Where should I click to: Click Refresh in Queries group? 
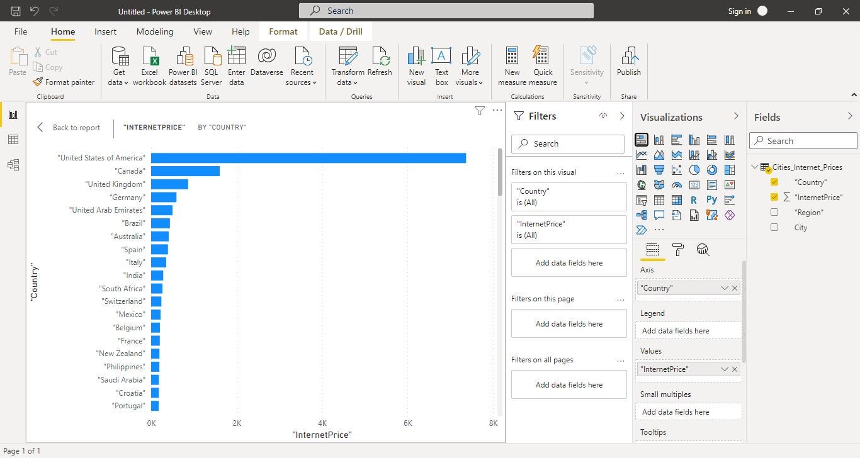click(x=380, y=62)
